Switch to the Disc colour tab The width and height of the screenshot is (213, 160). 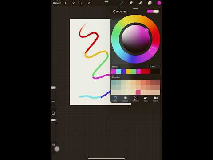pos(115,99)
